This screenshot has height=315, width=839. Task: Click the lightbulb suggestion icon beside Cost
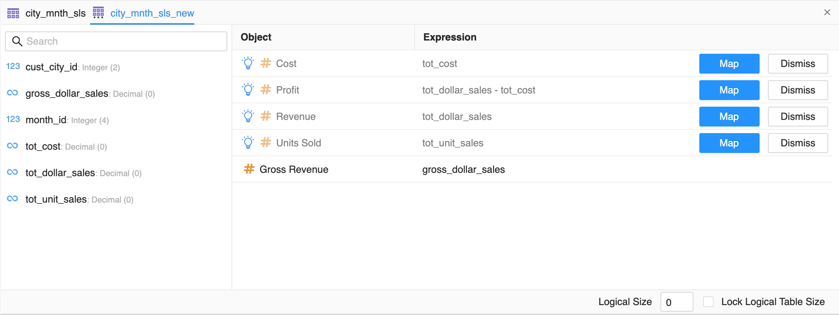pos(248,63)
